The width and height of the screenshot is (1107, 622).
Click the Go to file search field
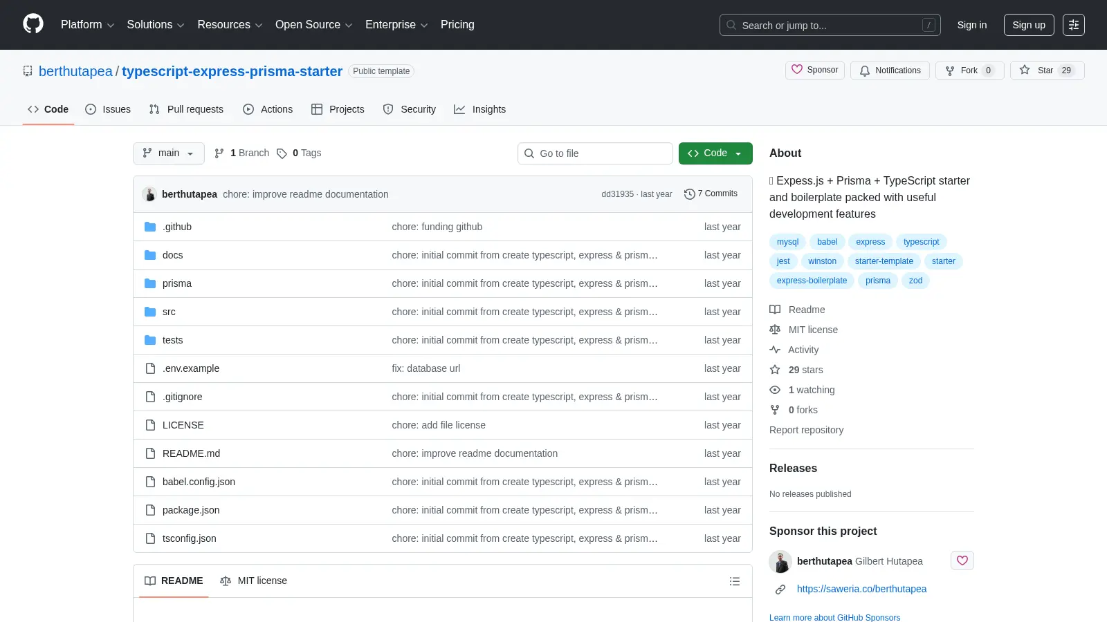pos(595,153)
